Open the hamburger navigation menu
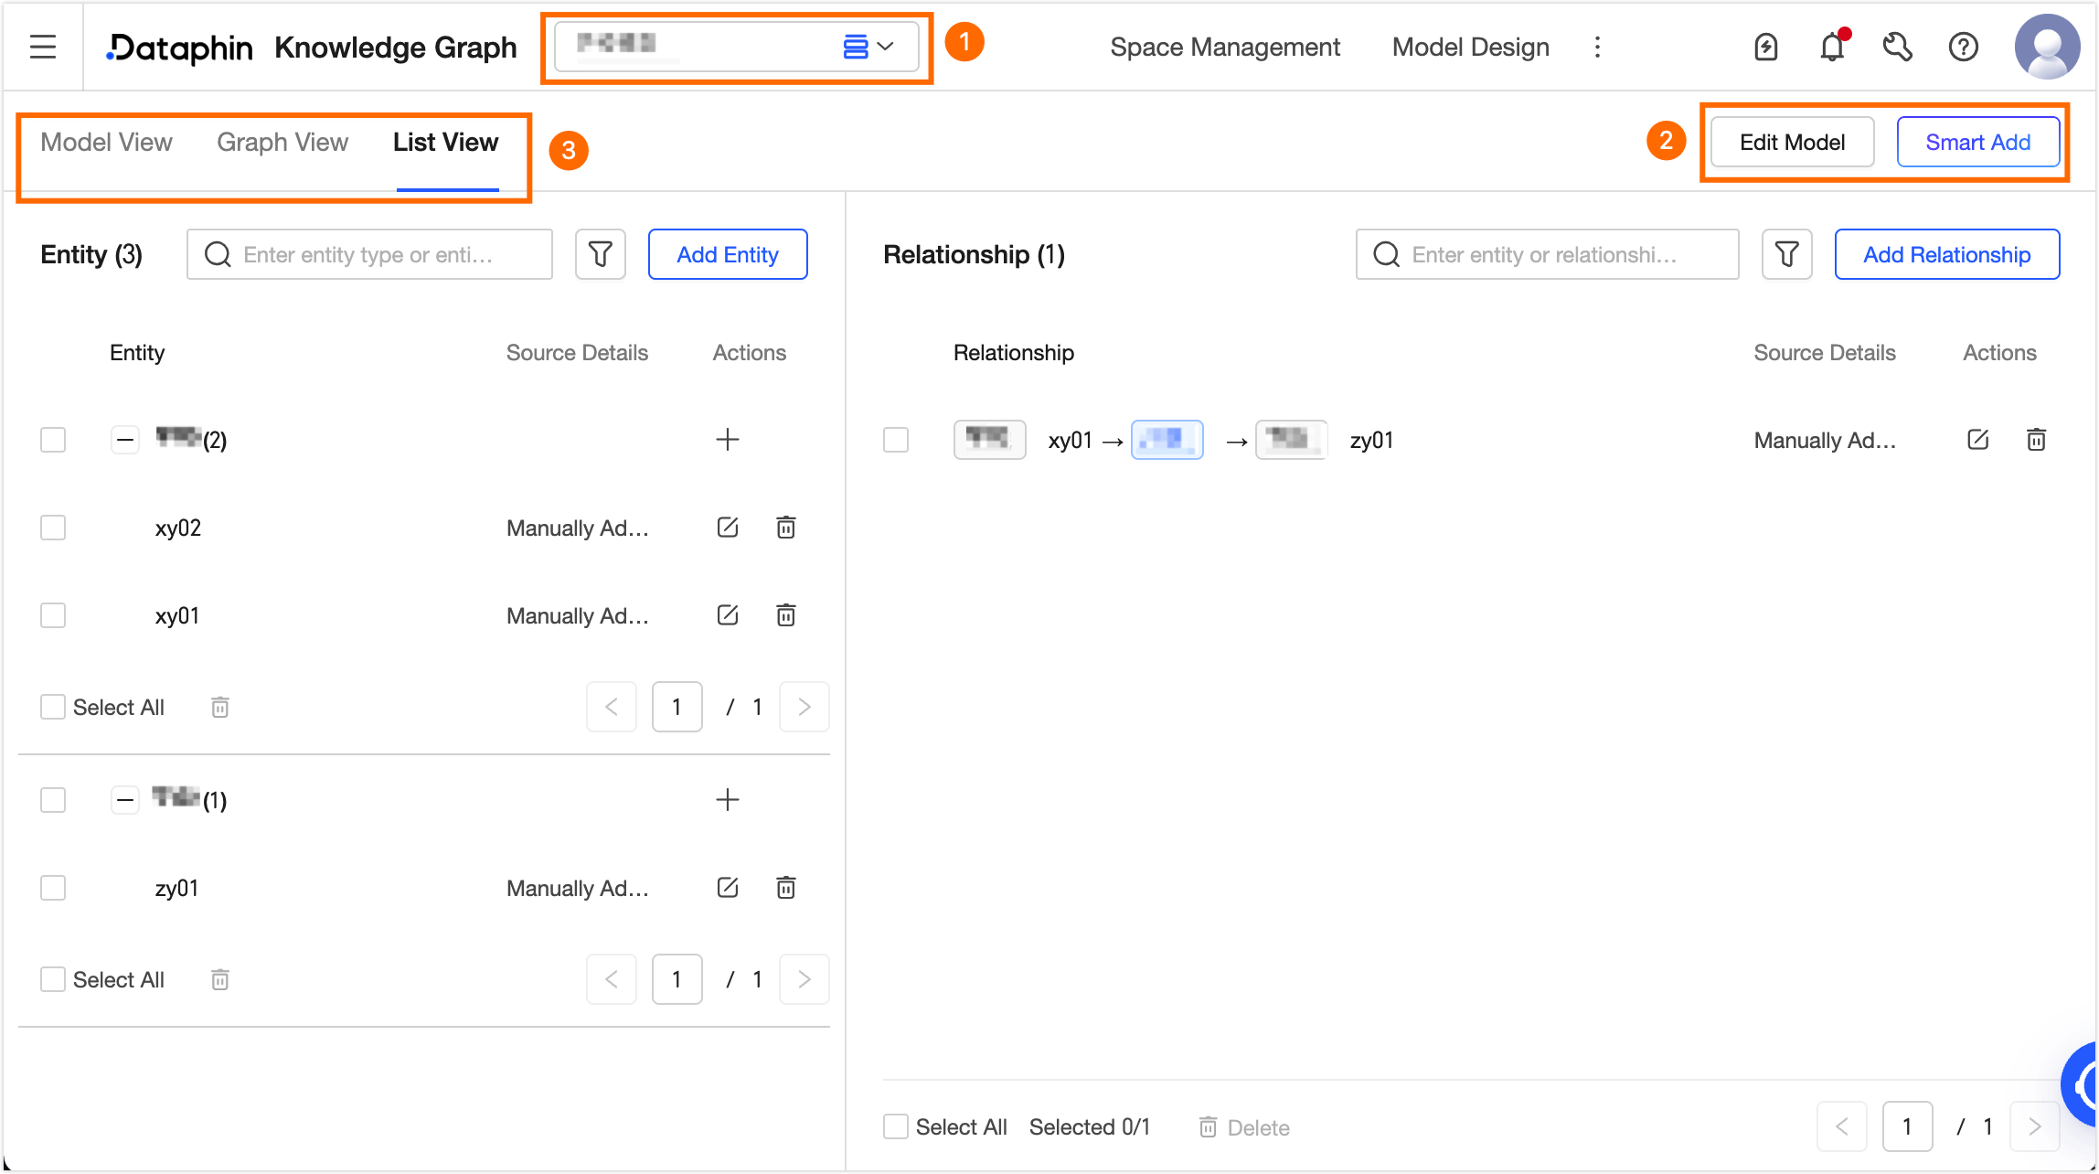The image size is (2099, 1174). [43, 47]
